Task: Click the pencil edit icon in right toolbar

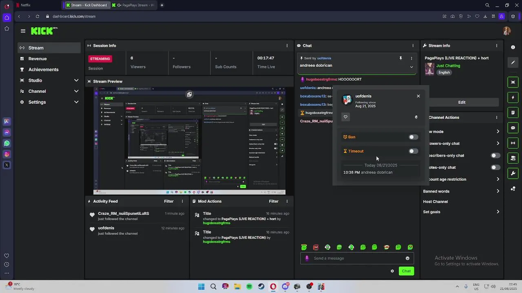Action: coord(513,63)
